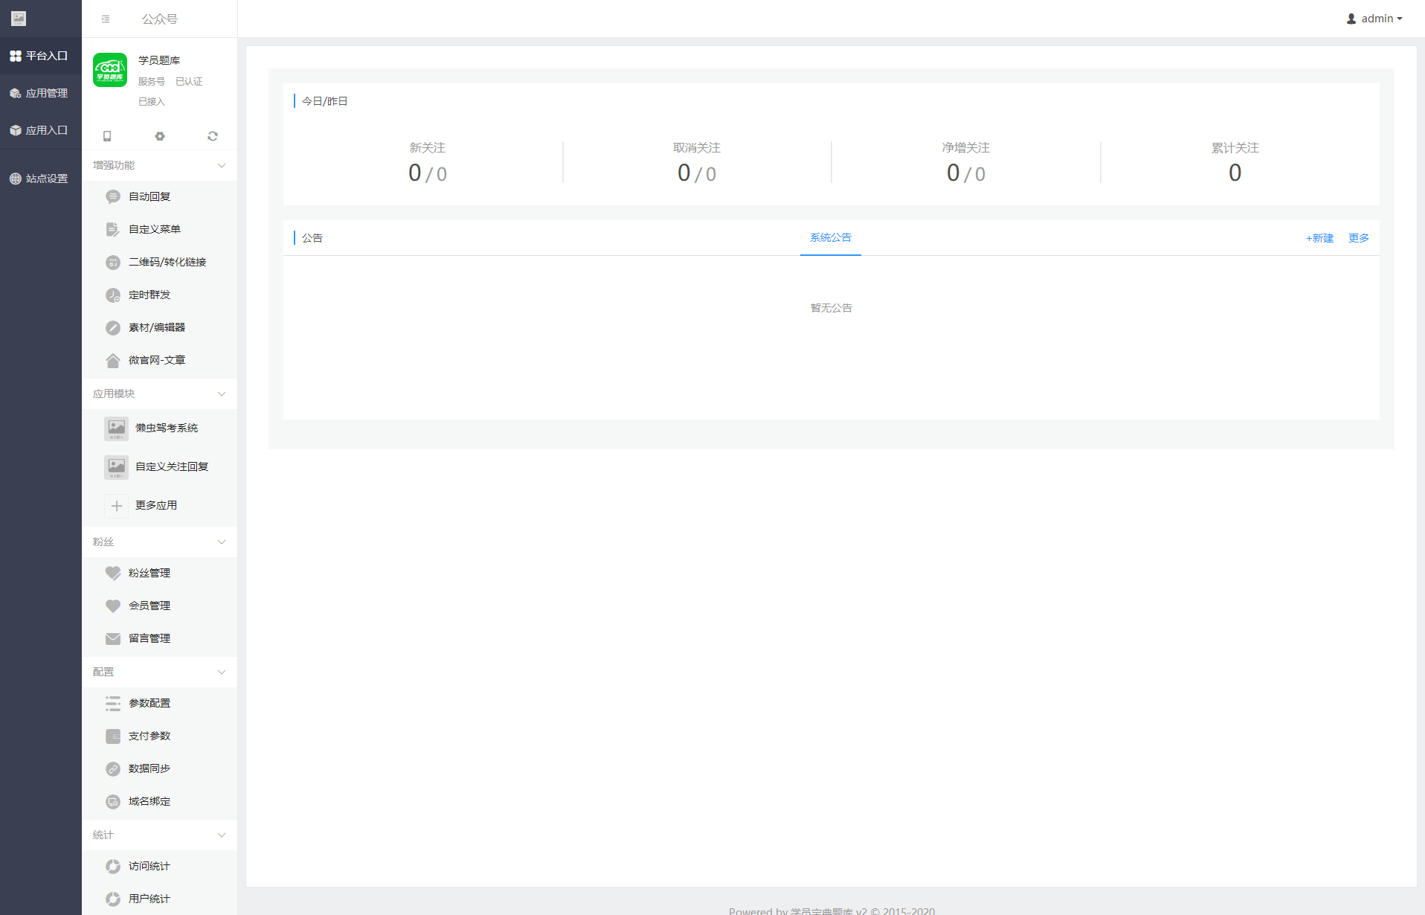Open 定时群发 scheduled messaging
1425x915 pixels.
pos(149,295)
